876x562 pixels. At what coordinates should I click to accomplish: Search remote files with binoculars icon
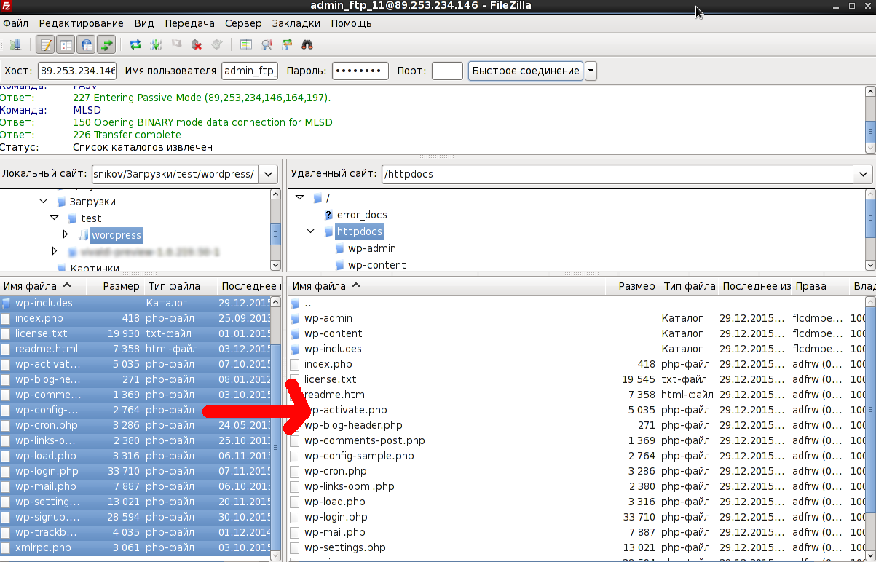pos(307,45)
